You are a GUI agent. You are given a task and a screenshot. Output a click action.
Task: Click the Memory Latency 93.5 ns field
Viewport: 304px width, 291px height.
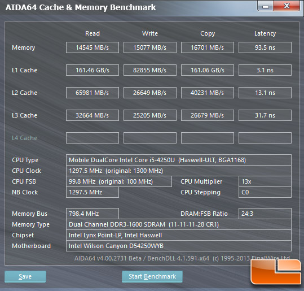click(x=265, y=47)
